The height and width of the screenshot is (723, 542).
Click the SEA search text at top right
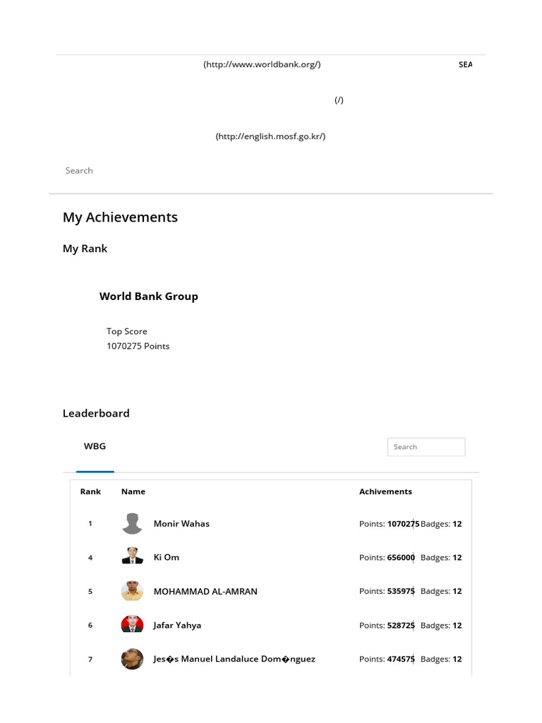point(465,64)
